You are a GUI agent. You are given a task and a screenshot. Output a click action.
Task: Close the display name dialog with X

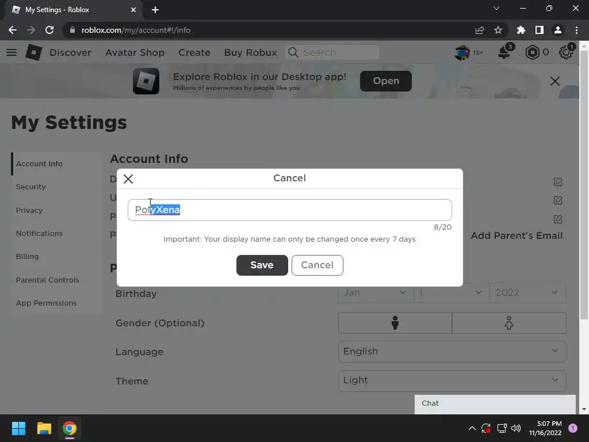pyautogui.click(x=128, y=179)
